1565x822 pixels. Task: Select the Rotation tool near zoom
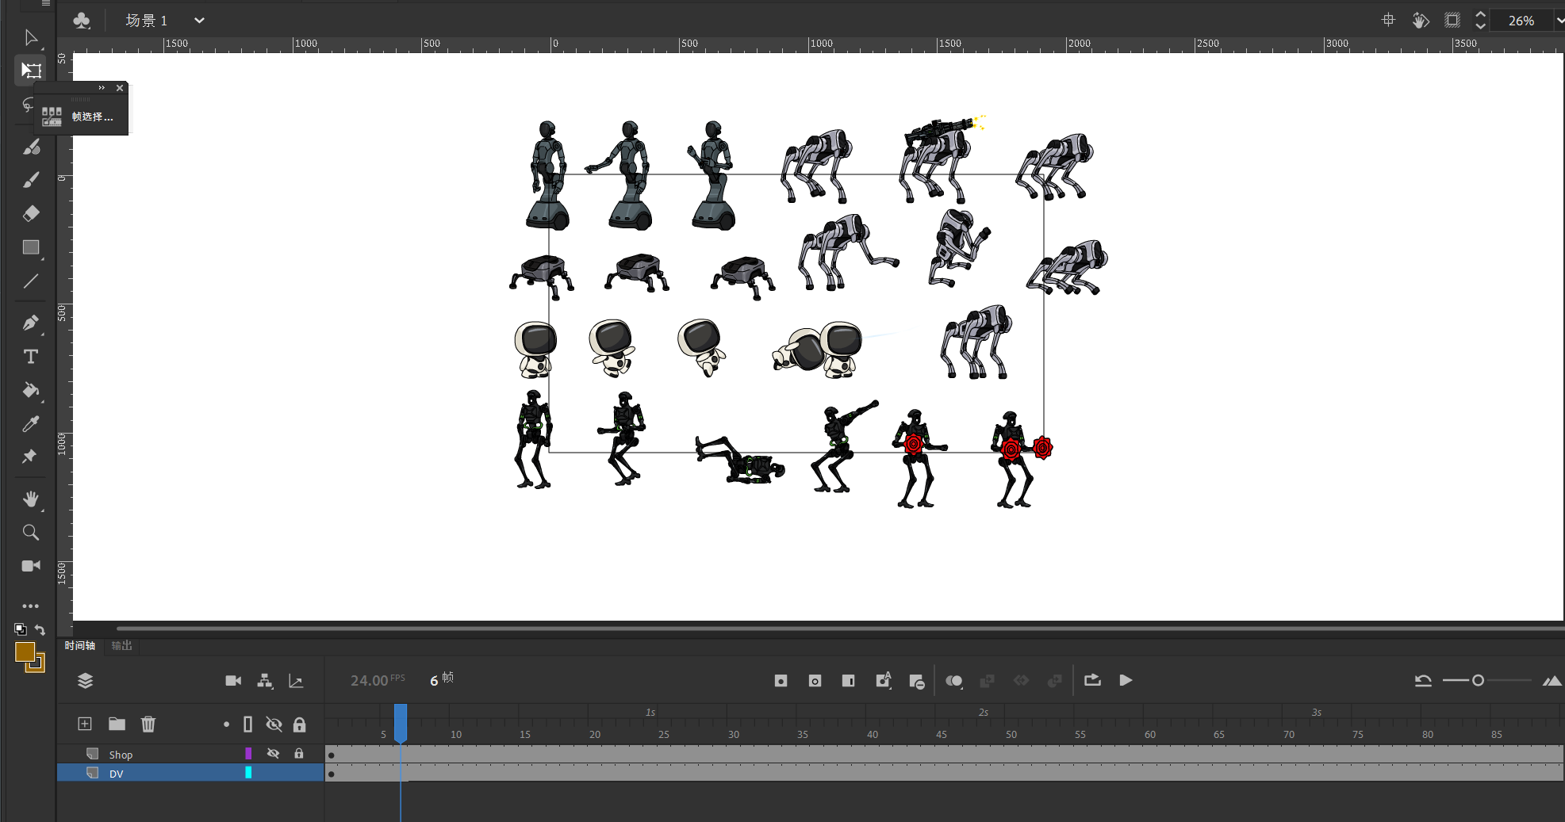coord(1420,20)
